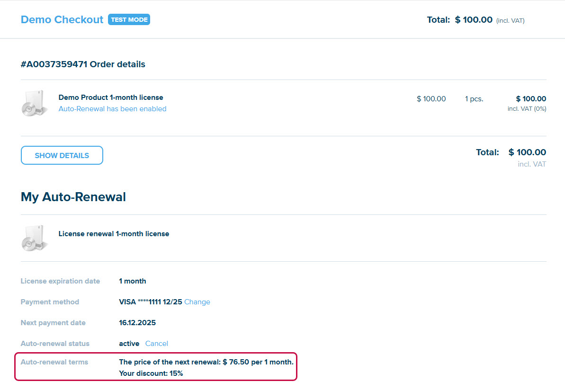565x390 pixels.
Task: Click the 'Your discount: 15%' text
Action: pyautogui.click(x=151, y=373)
